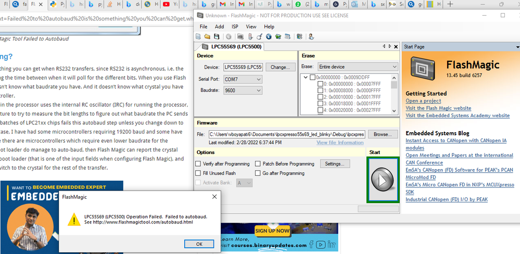The image size is (520, 254).
Task: Switch to the Stack Overflow browser tab
Action: pos(114,4)
